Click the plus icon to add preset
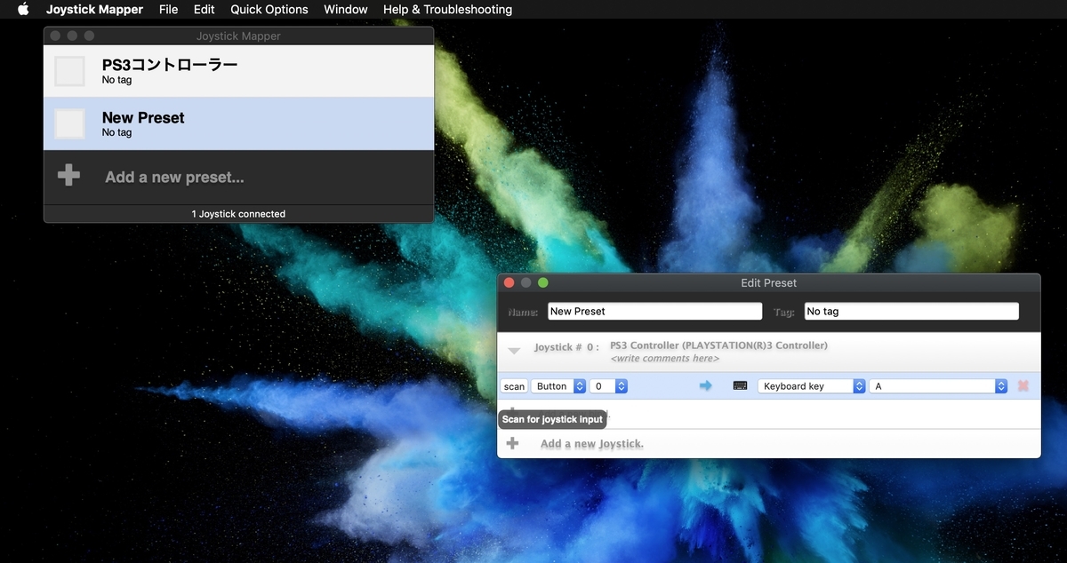Image resolution: width=1067 pixels, height=563 pixels. [68, 176]
